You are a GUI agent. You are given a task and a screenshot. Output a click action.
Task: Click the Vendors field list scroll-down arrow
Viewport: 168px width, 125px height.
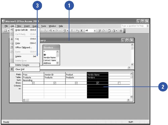(57, 63)
